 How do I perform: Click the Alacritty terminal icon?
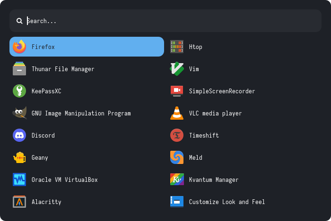(x=19, y=202)
